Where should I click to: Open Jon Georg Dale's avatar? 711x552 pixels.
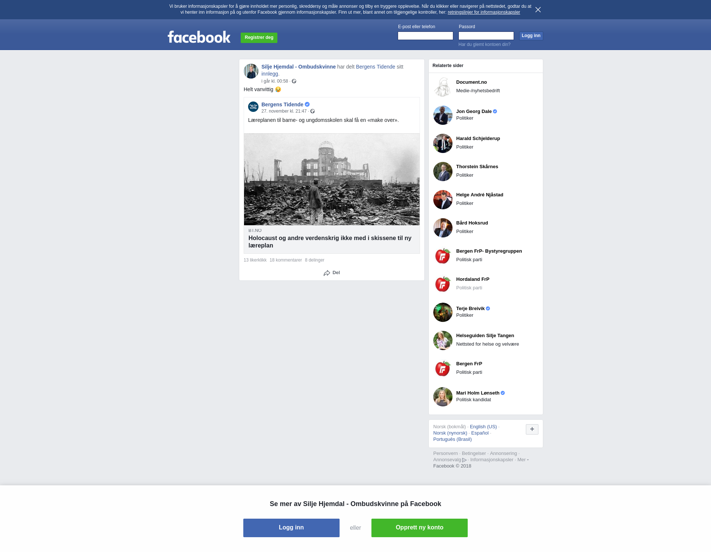[443, 115]
